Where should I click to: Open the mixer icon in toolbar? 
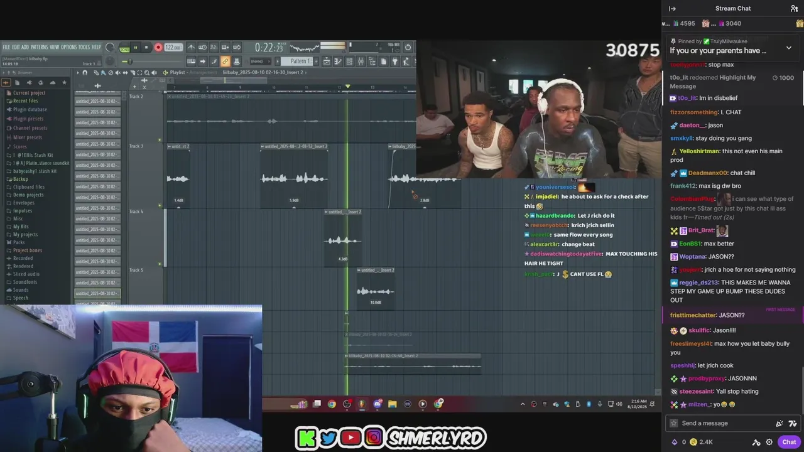tap(361, 62)
